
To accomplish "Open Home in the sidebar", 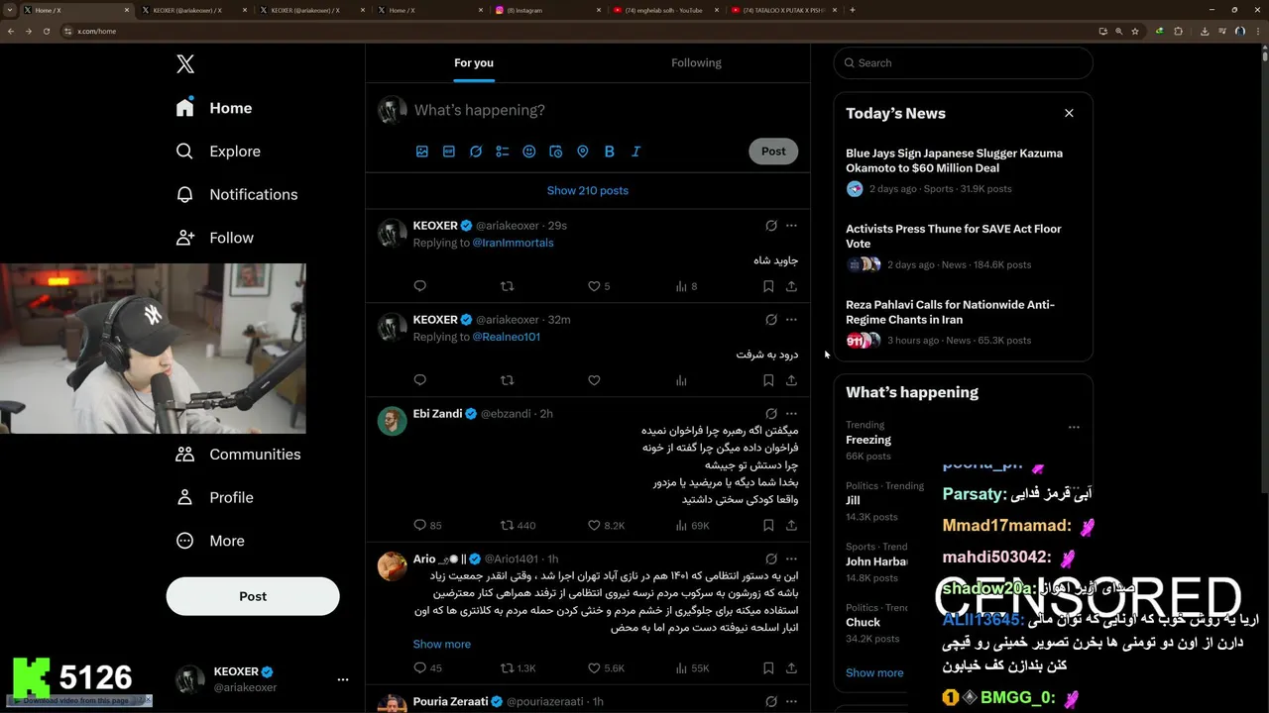I will coord(214,108).
